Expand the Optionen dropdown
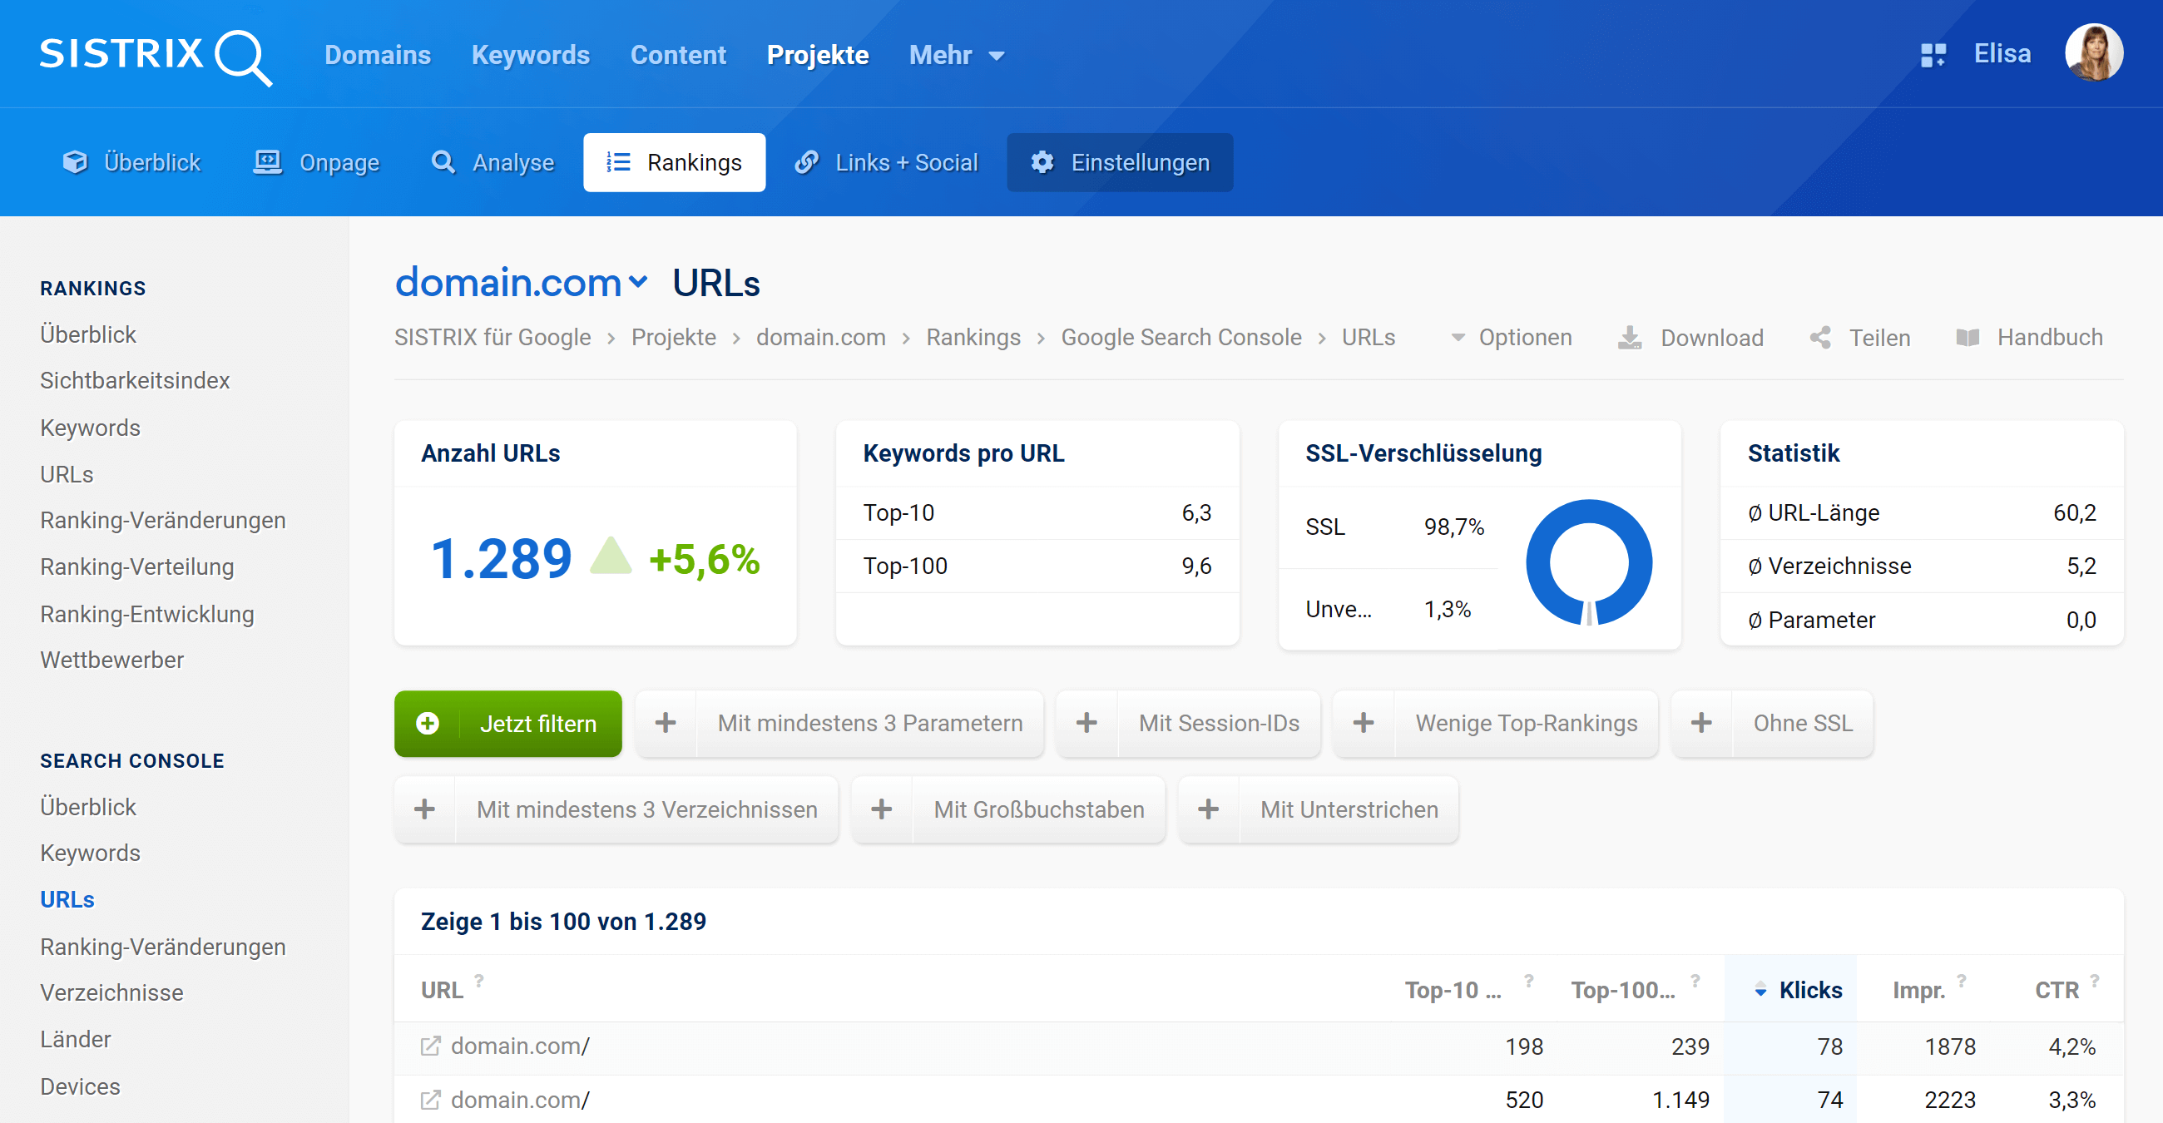This screenshot has height=1123, width=2163. (x=1512, y=338)
